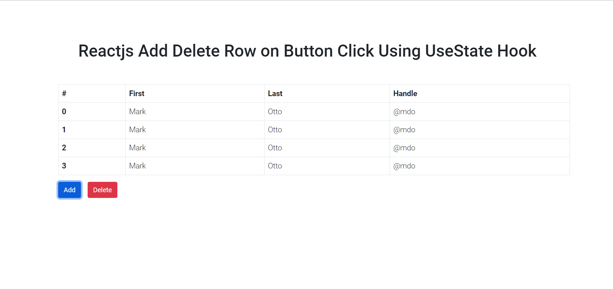Click Otto in row 2
This screenshot has width=613, height=289.
coord(275,148)
